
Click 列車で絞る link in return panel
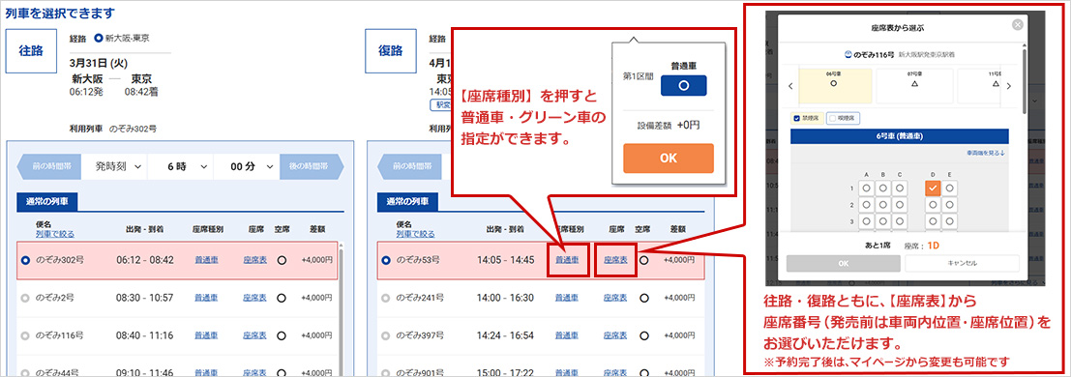tap(415, 234)
